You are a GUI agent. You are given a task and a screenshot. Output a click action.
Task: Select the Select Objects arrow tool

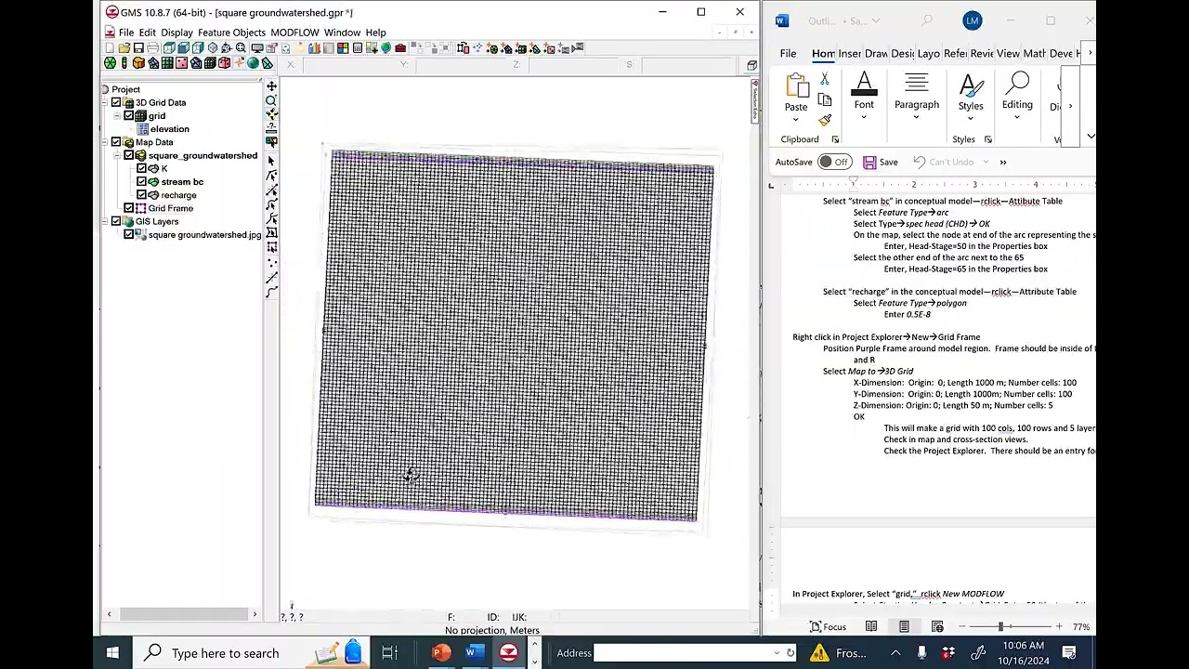(x=271, y=161)
